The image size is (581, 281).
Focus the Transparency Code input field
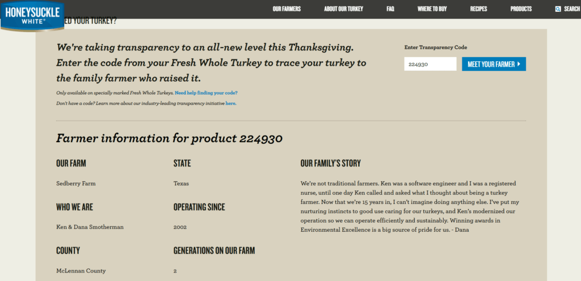[x=430, y=64]
